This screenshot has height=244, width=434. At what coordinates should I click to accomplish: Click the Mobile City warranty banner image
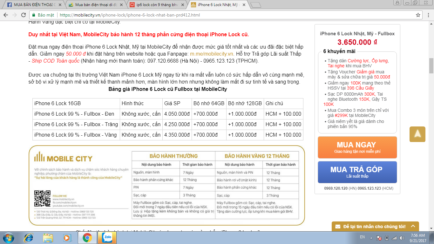[x=167, y=185]
